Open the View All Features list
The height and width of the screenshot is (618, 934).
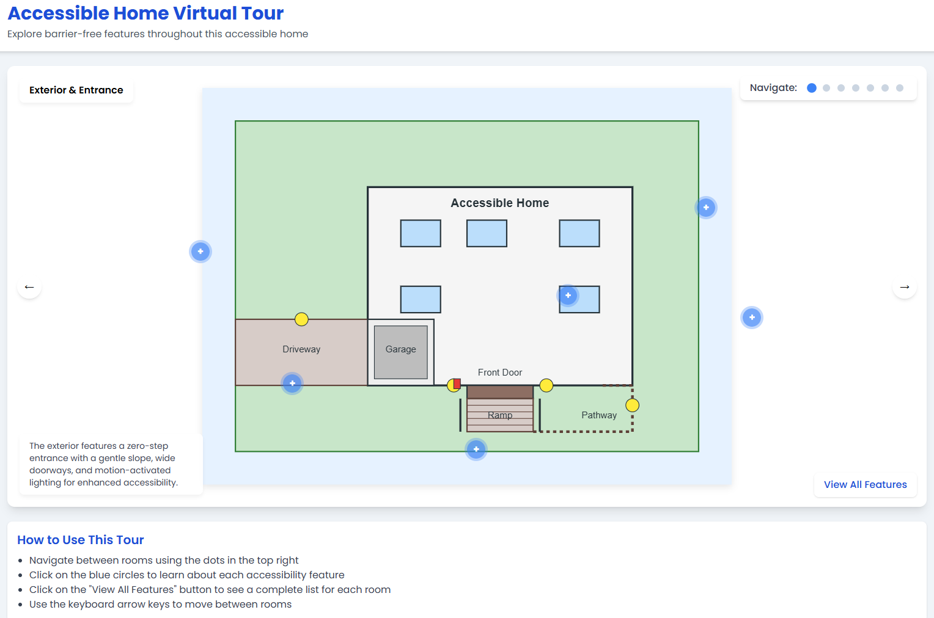click(x=866, y=484)
